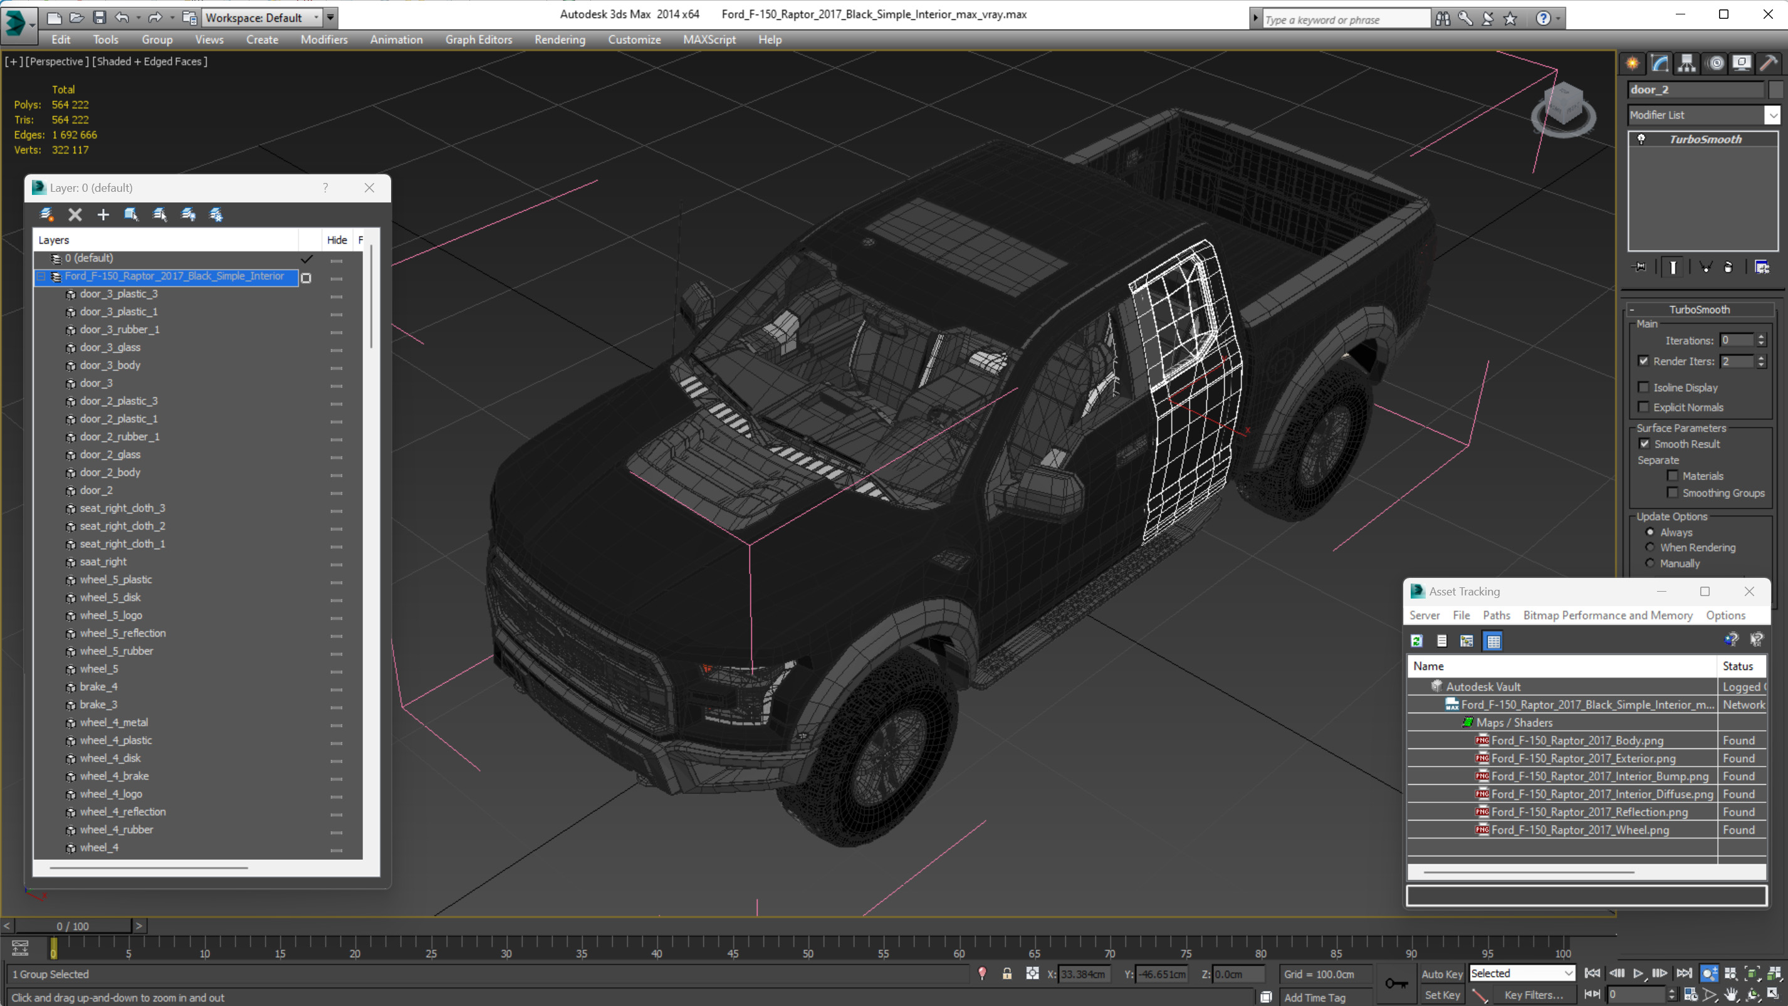Open Paths menu in Asset Tracking
Viewport: 1788px width, 1006px height.
pyautogui.click(x=1496, y=615)
